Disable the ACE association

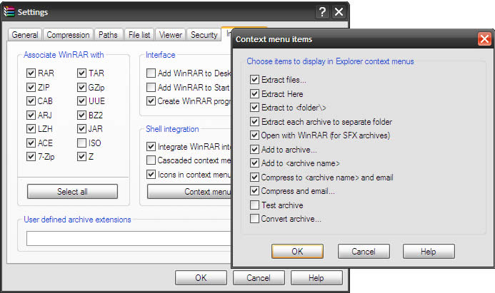click(x=31, y=143)
